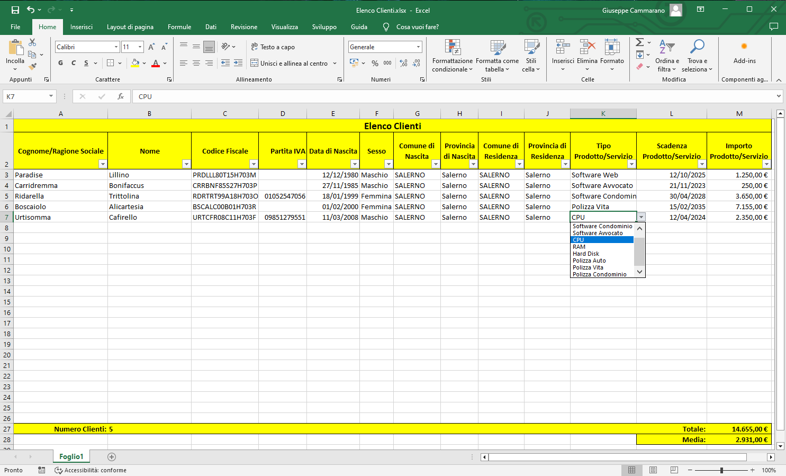Switch to the Revisione tab
786x476 pixels.
point(244,27)
